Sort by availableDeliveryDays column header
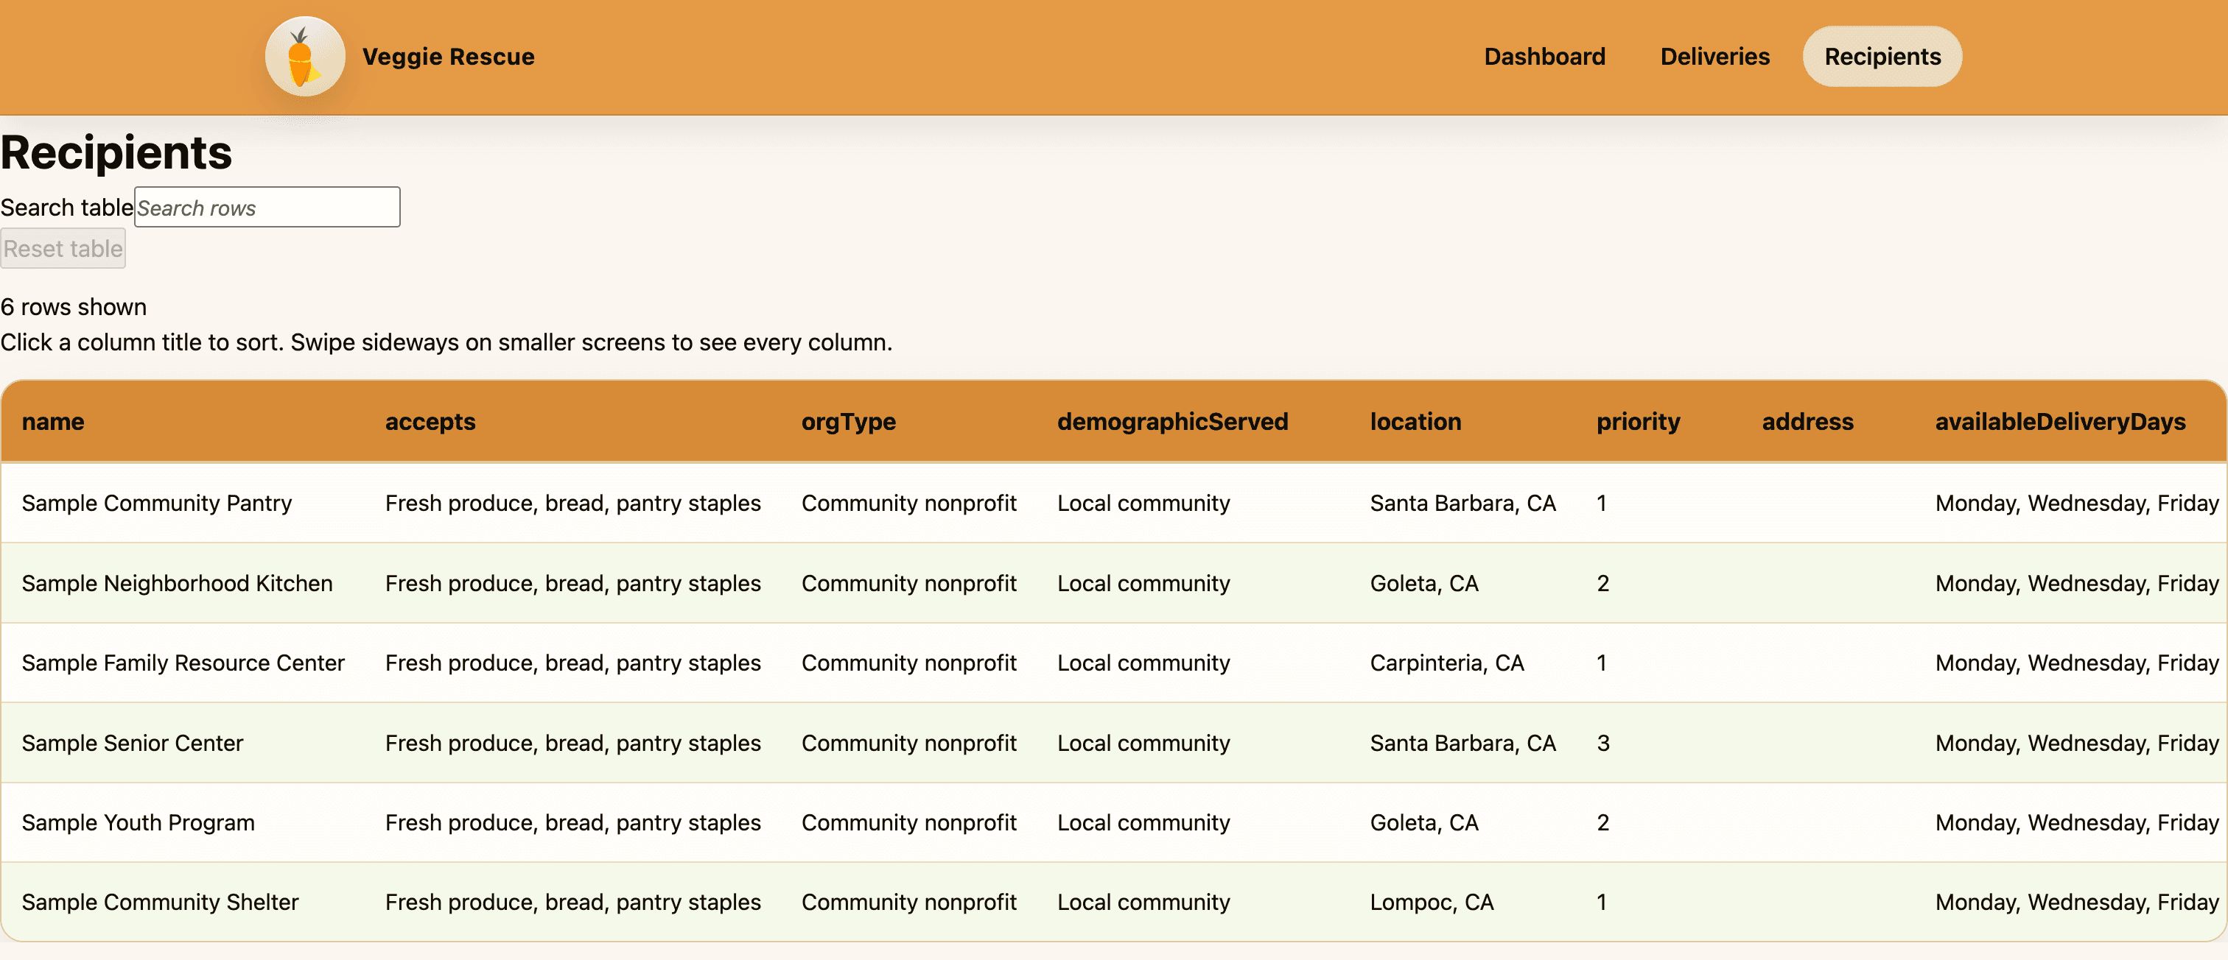The image size is (2228, 960). (2060, 422)
